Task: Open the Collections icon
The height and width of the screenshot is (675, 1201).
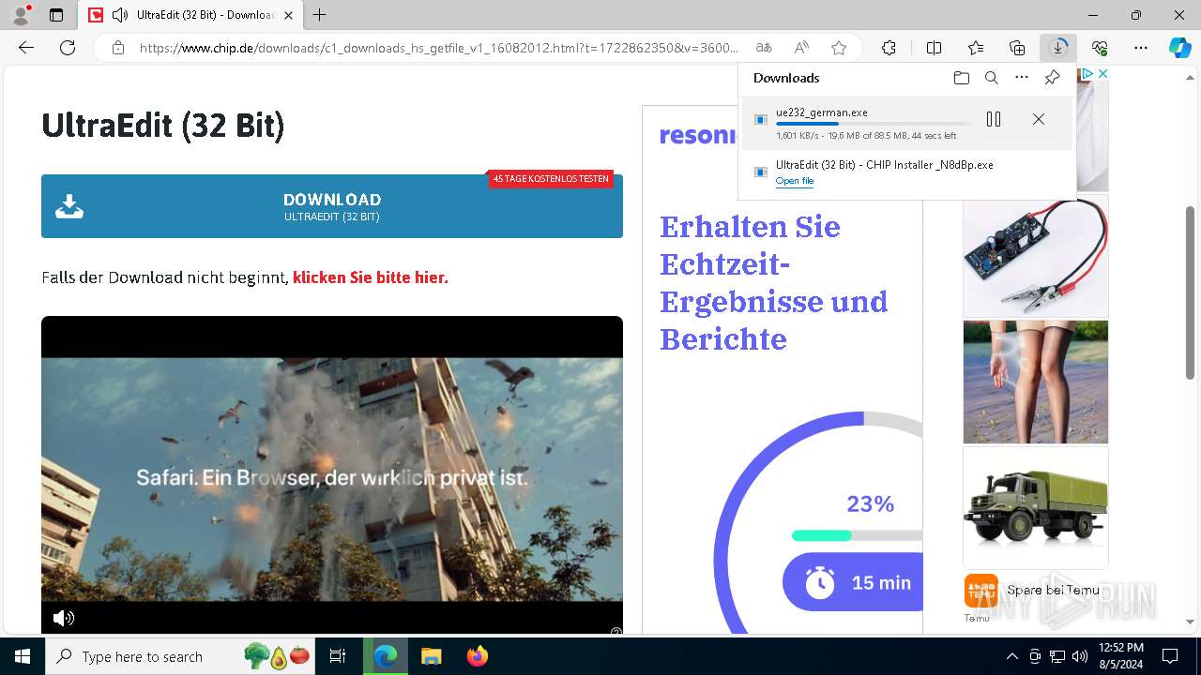Action: coord(1017,48)
